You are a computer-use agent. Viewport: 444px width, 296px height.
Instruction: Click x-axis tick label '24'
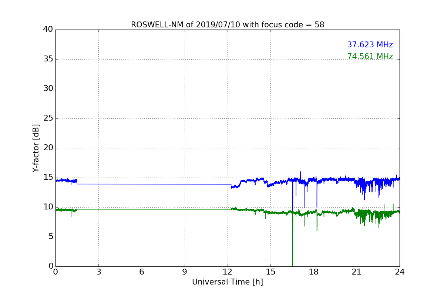(x=400, y=272)
